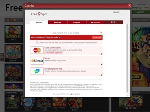Screen dimensions: 150x112
Task: Expand the Live Chat Deposit Help option
Action: 101,75
